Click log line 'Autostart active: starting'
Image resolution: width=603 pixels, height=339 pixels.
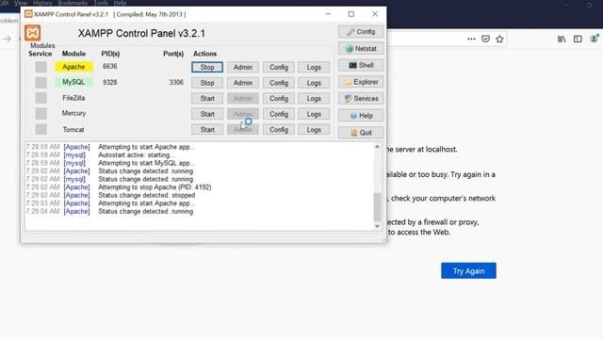(136, 154)
